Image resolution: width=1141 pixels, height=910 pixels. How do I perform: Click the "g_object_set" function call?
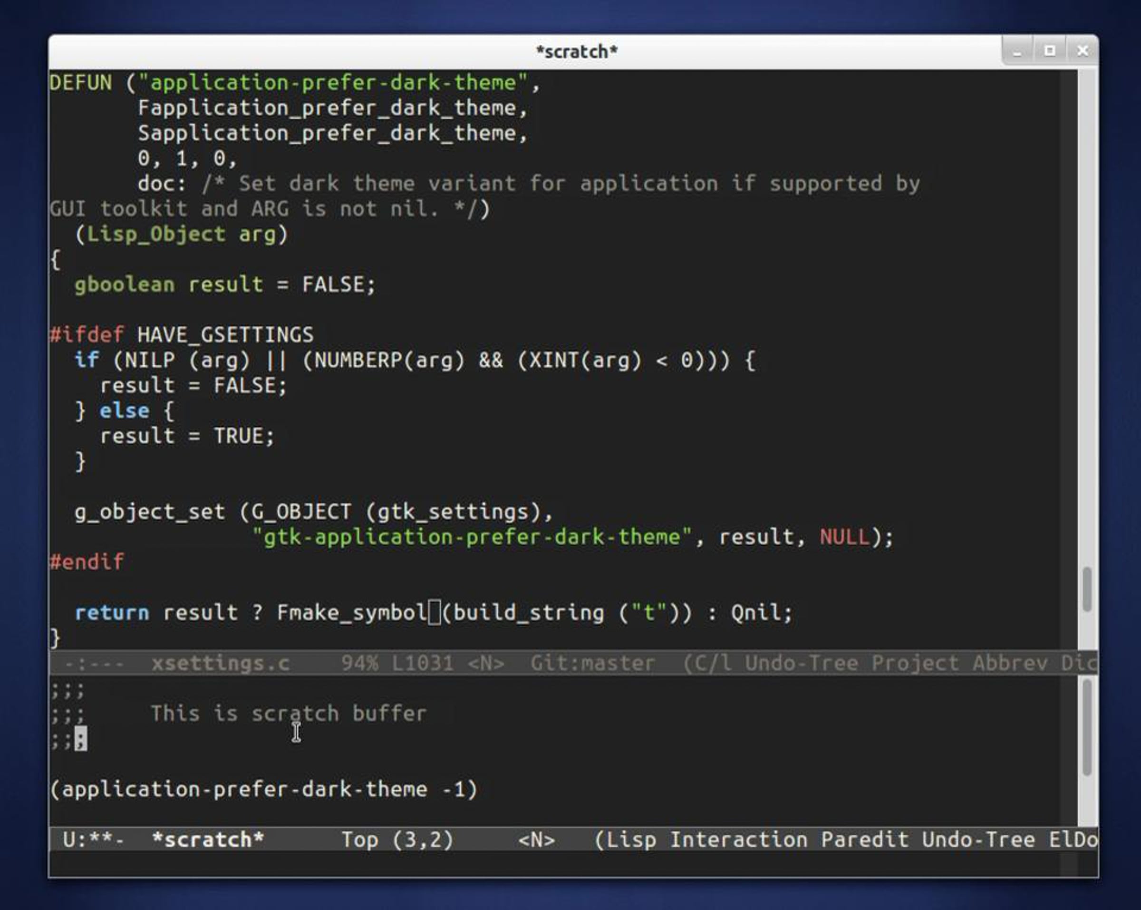[150, 512]
